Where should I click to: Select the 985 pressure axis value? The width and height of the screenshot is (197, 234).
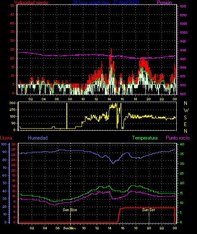click(x=183, y=59)
